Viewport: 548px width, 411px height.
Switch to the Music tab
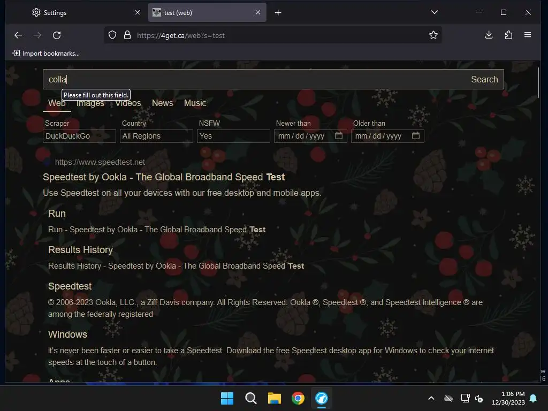[195, 103]
